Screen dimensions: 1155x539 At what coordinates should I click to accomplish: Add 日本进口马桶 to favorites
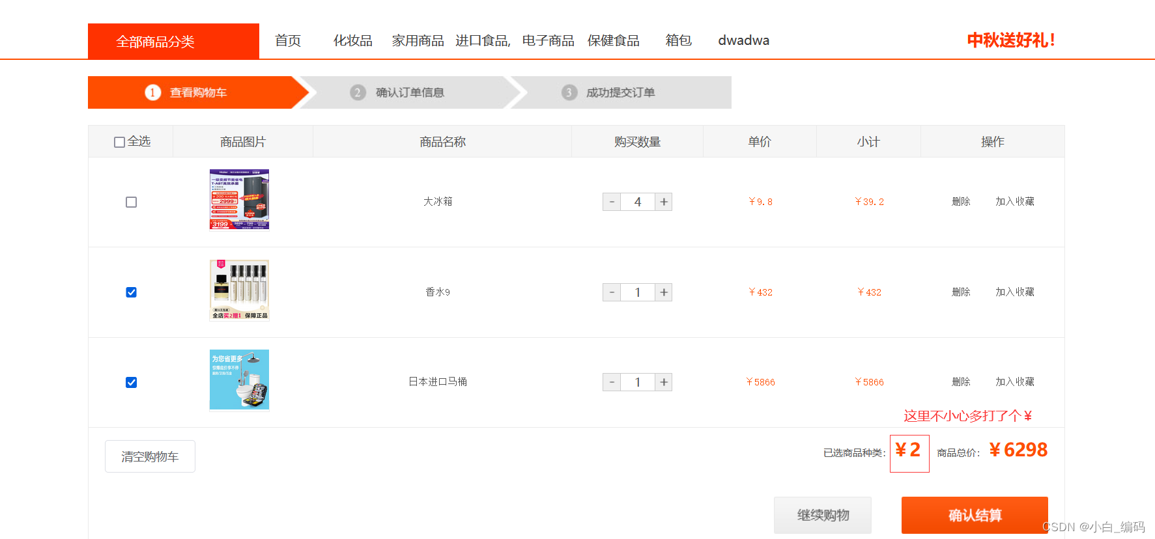click(1015, 382)
